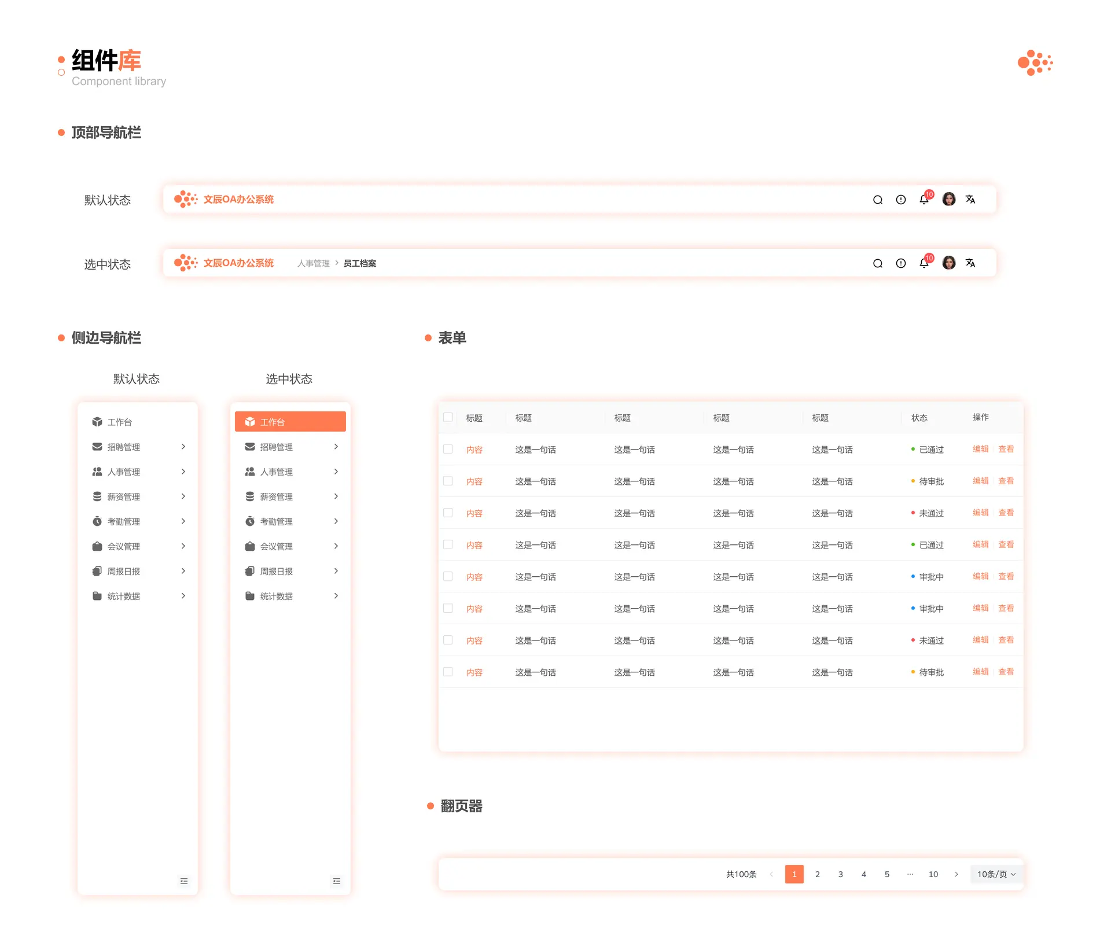Expand 统计数据 chevron in selected sidebar
Image resolution: width=1111 pixels, height=939 pixels.
tap(336, 596)
